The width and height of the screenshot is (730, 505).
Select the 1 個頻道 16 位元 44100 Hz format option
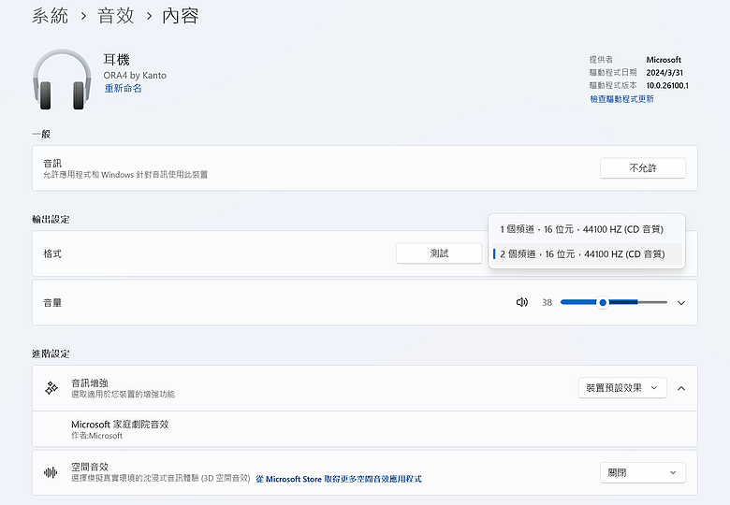pyautogui.click(x=587, y=229)
